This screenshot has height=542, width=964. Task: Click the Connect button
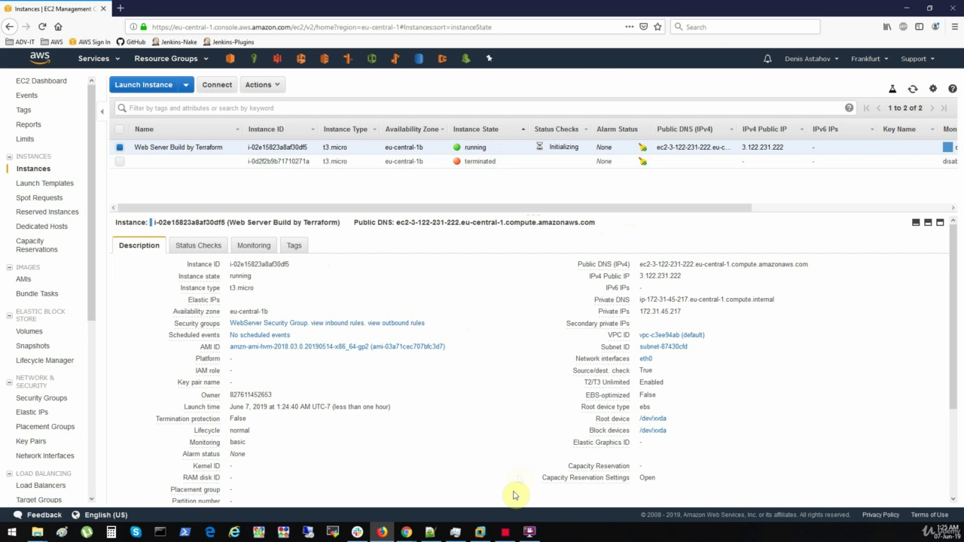coord(217,85)
